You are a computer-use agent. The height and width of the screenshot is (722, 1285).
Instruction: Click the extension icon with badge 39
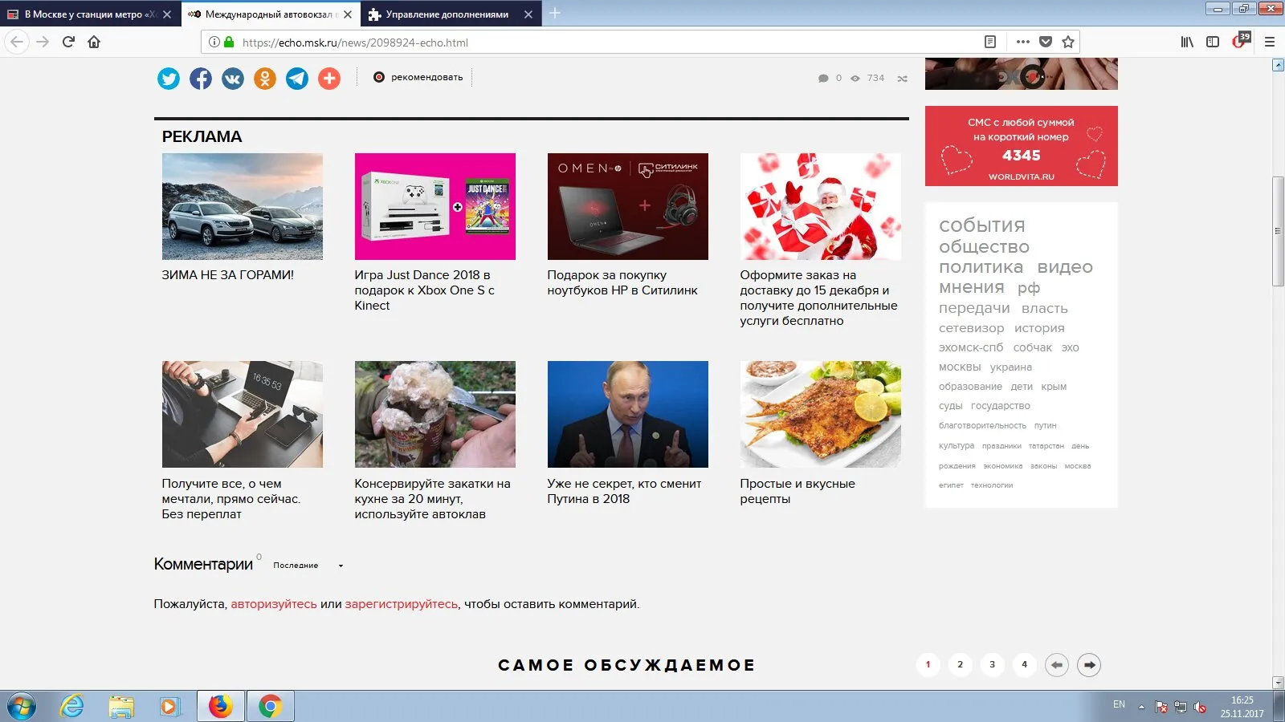click(x=1241, y=40)
